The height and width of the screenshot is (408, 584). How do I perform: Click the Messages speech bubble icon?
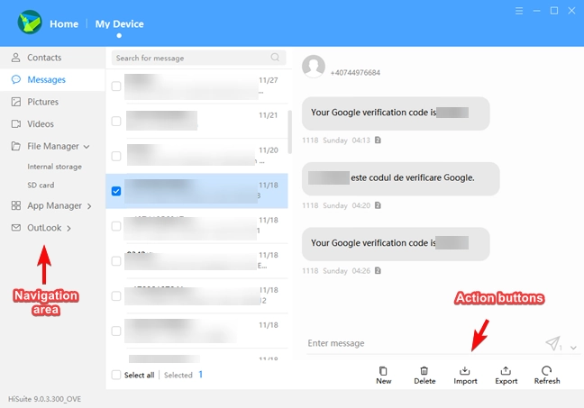click(x=15, y=79)
